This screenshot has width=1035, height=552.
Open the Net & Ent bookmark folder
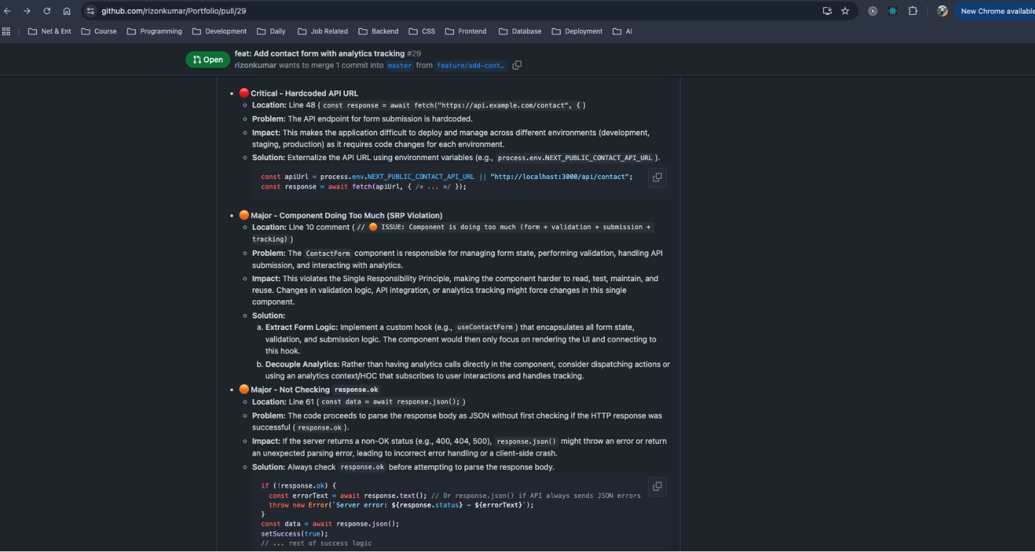pos(49,31)
